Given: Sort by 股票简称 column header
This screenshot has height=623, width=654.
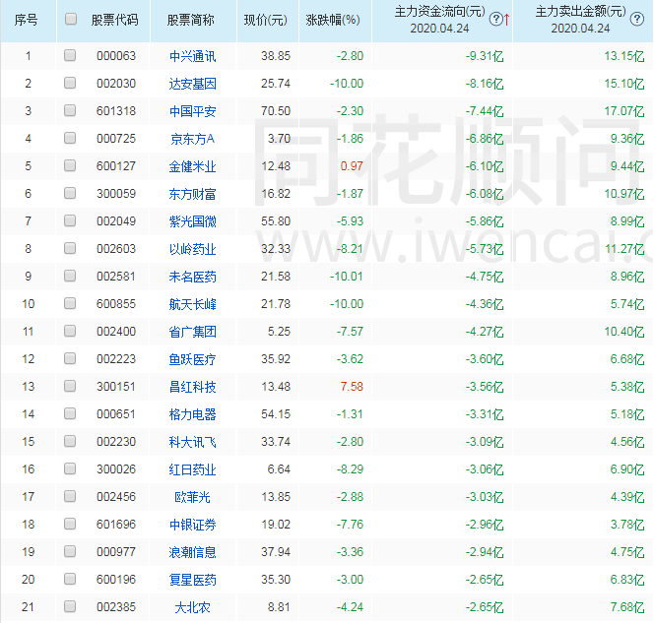Looking at the screenshot, I should point(191,20).
